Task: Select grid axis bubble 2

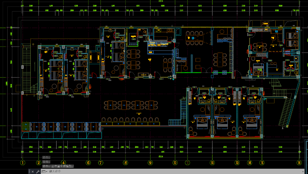Action: 39,162
